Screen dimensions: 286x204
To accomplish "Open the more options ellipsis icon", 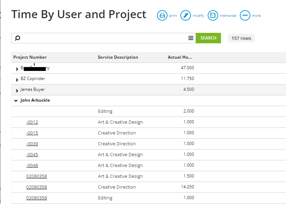I will click(x=245, y=15).
